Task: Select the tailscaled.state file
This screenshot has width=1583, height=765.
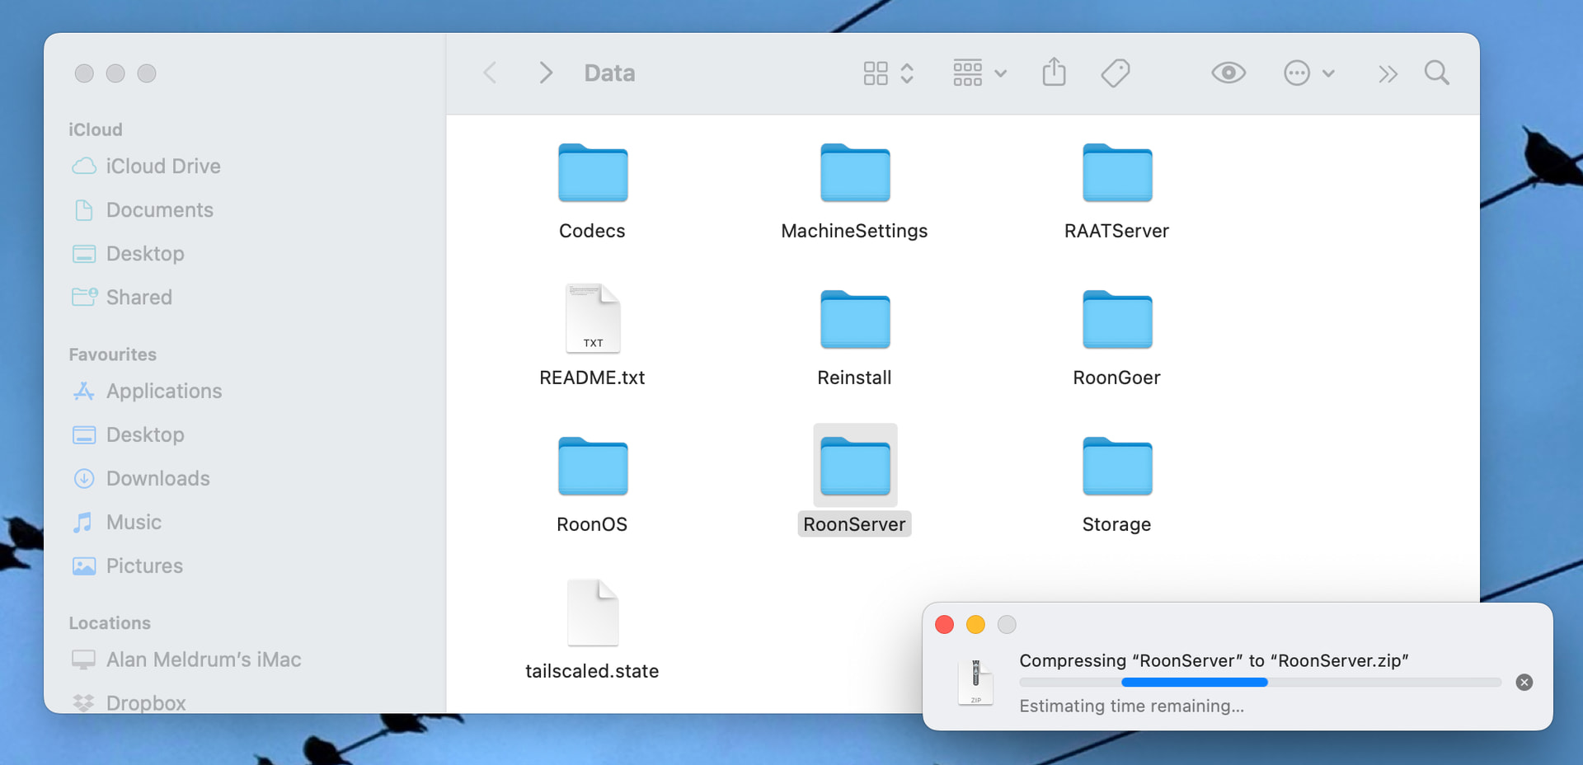Action: point(592,613)
